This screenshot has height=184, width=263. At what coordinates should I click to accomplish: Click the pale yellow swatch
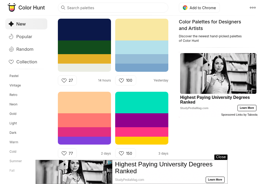tap(142, 29)
